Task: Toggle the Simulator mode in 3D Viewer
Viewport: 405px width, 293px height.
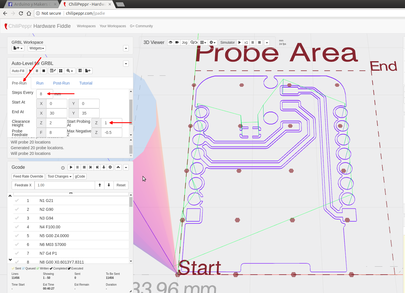Action: pos(228,42)
